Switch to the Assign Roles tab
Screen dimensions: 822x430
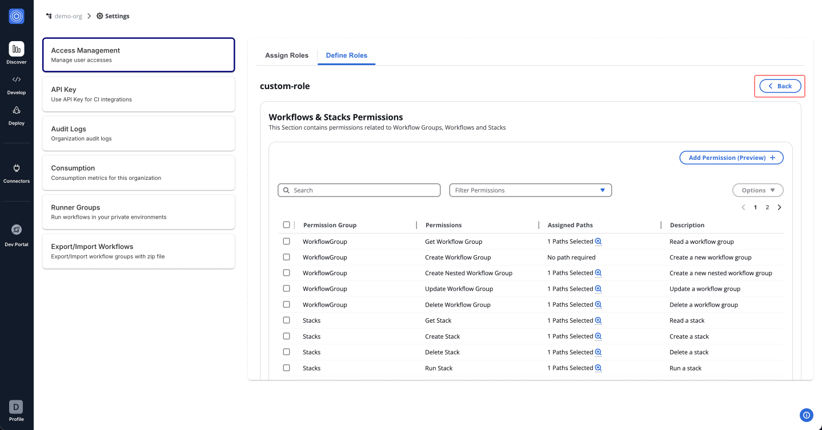[x=287, y=55]
